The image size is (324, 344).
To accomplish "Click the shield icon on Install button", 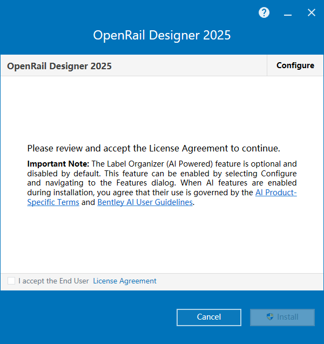I will click(x=271, y=317).
